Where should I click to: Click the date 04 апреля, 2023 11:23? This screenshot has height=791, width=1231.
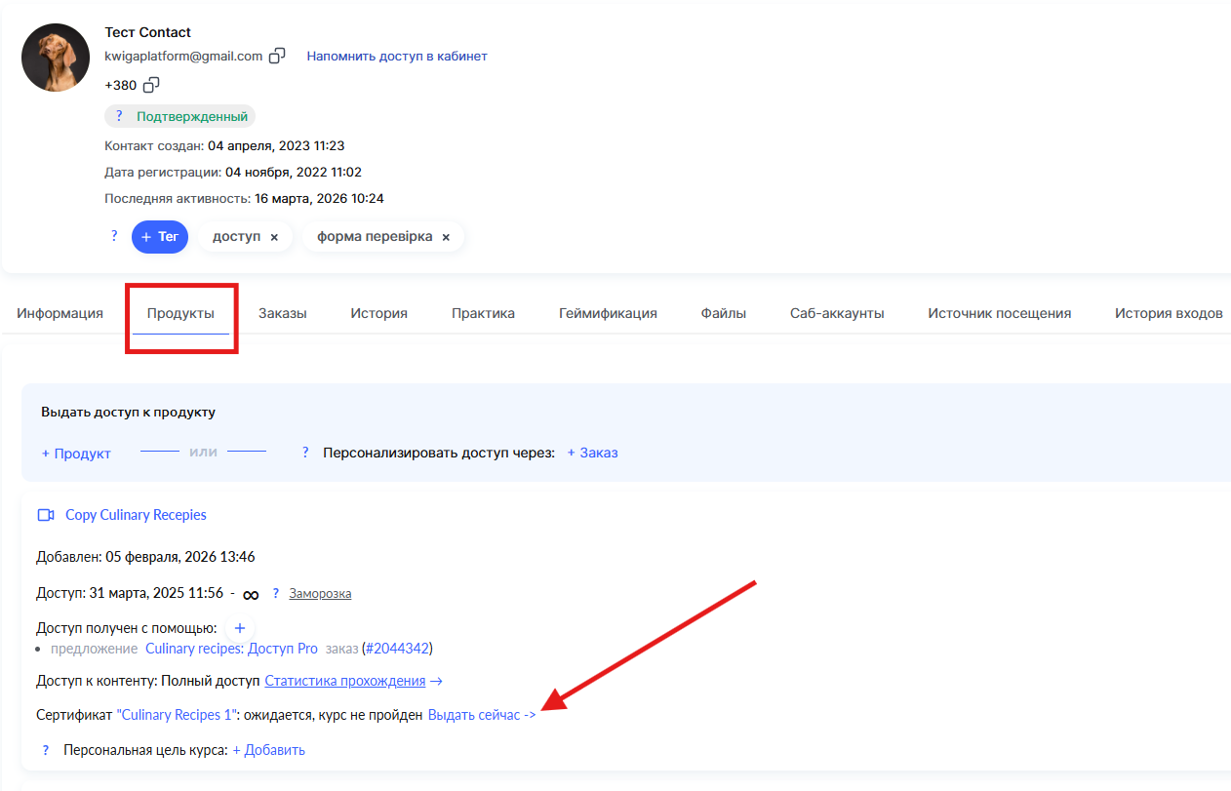pos(276,146)
